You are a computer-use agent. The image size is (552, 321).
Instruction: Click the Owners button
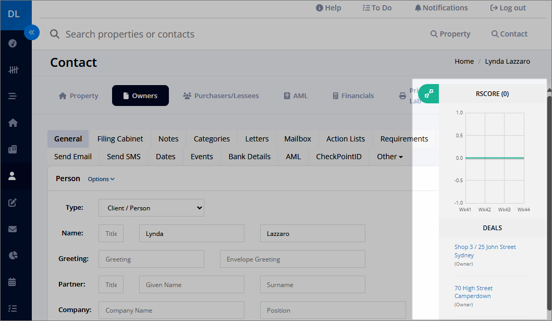pos(140,96)
